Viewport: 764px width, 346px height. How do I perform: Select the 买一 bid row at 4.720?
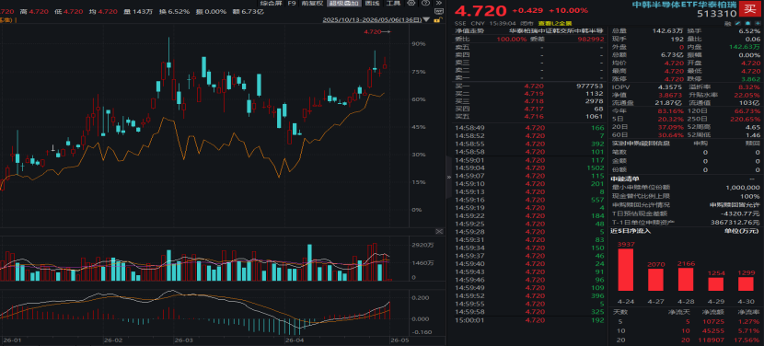530,86
